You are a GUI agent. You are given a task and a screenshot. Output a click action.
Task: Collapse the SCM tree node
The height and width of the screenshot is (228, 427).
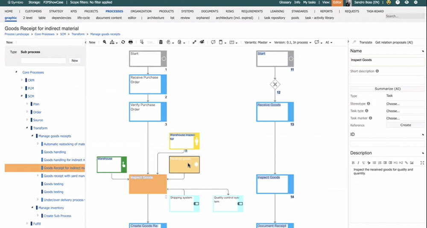22,96
